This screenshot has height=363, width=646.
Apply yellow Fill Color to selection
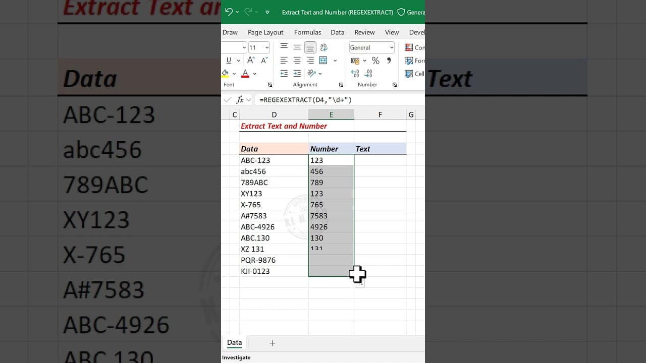pos(226,73)
